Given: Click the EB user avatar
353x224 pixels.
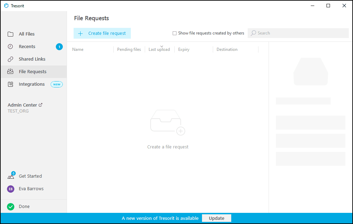Looking at the screenshot, I should click(x=10, y=189).
